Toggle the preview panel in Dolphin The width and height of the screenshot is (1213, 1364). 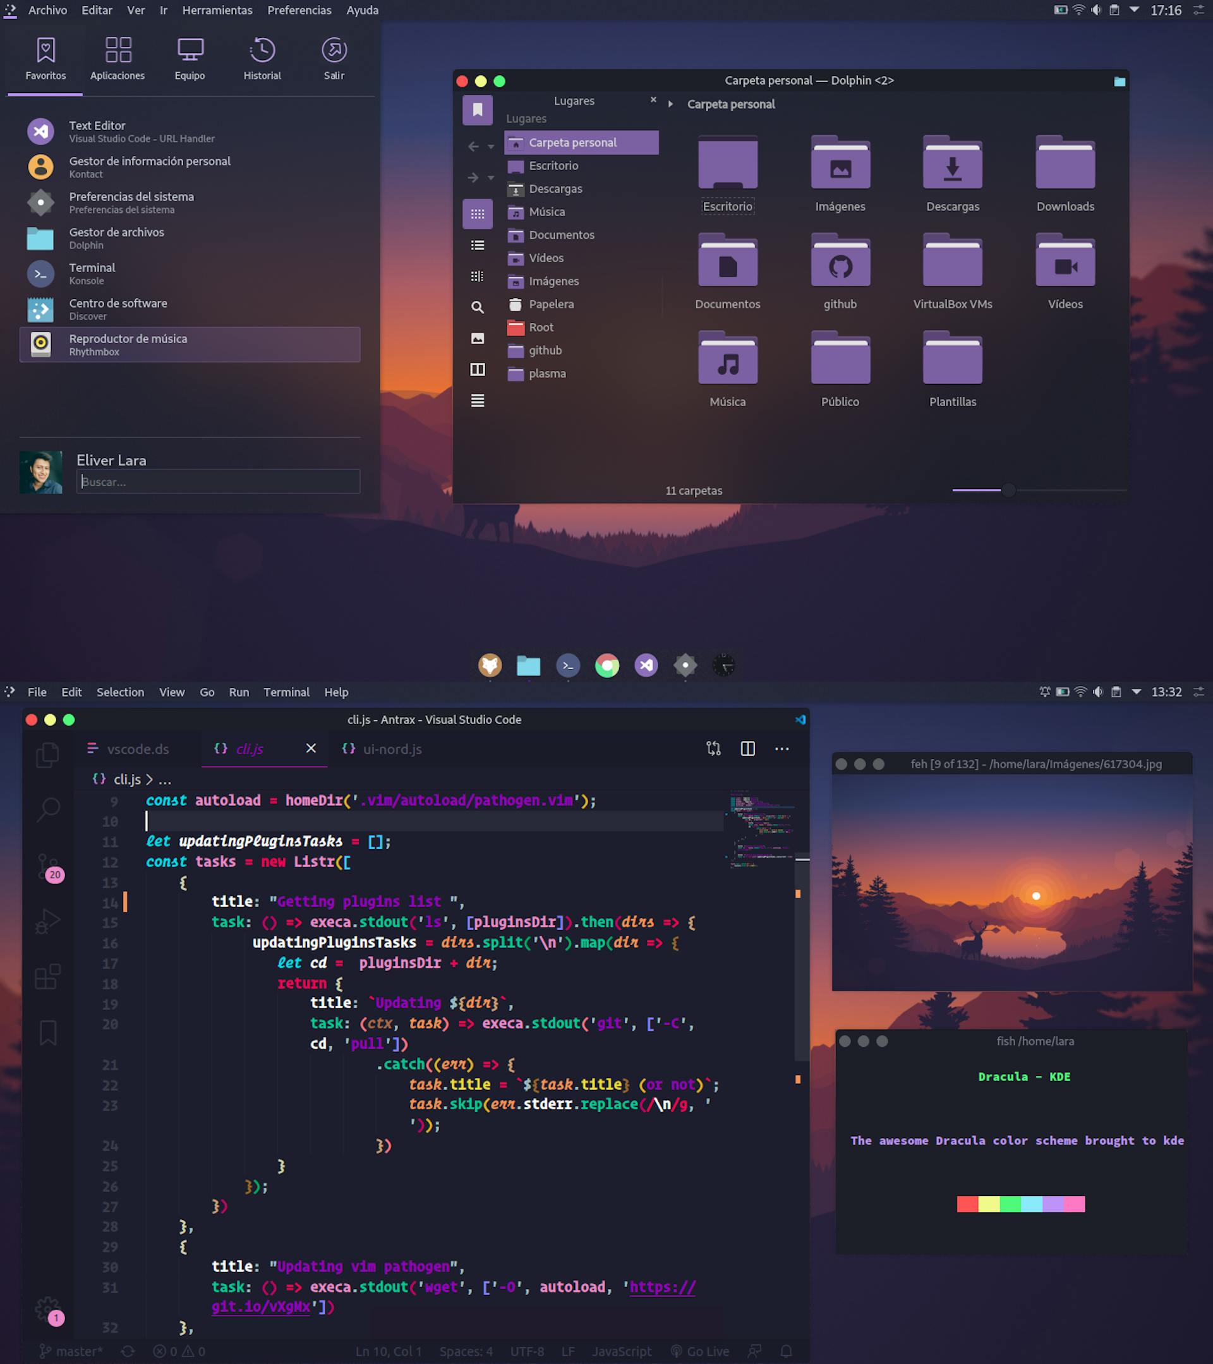pos(478,339)
